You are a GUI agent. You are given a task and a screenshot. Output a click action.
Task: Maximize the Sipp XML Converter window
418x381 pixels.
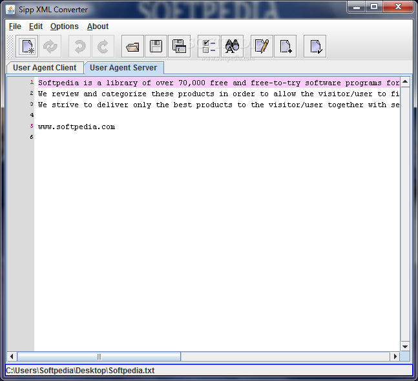click(374, 7)
